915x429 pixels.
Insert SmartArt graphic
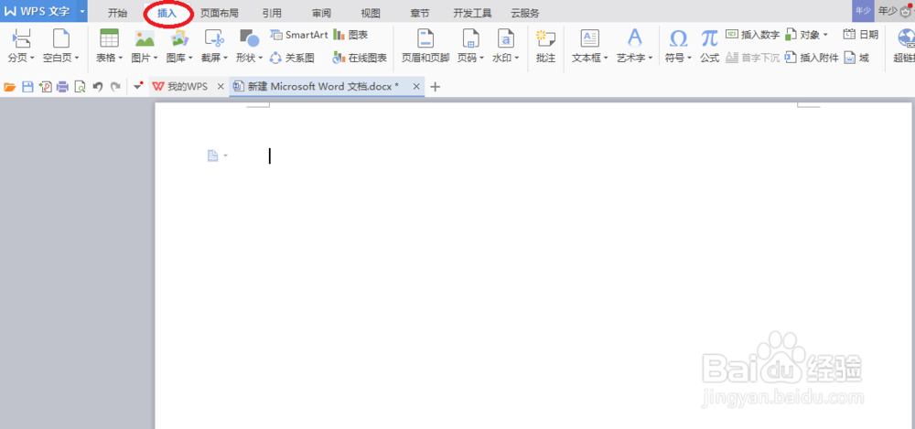299,35
